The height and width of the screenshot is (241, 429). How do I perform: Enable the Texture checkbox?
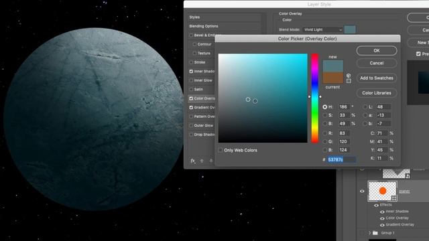tap(194, 54)
